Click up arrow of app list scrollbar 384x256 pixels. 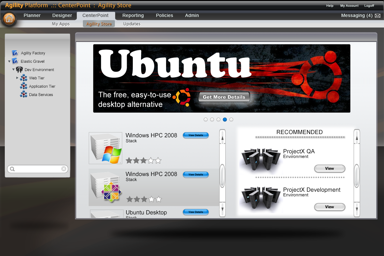tap(222, 138)
